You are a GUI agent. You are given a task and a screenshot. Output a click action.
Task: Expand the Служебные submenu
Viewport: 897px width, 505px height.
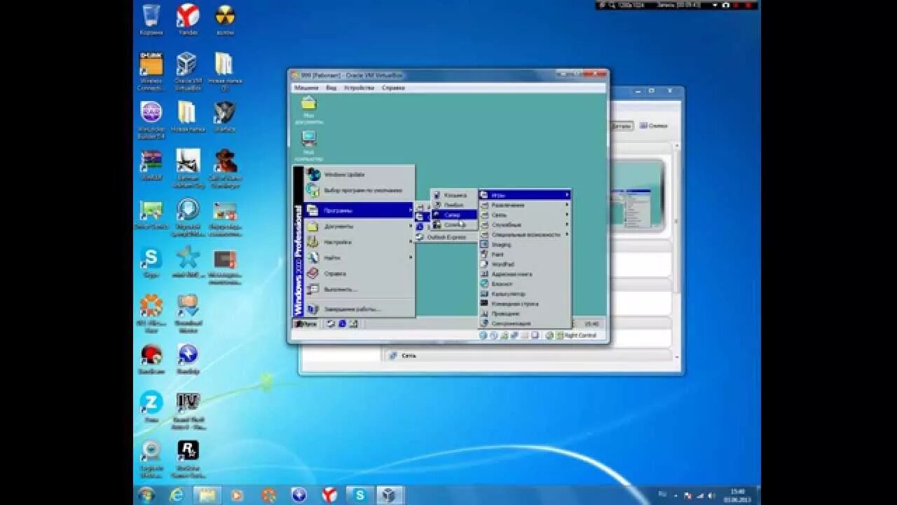pyautogui.click(x=525, y=224)
